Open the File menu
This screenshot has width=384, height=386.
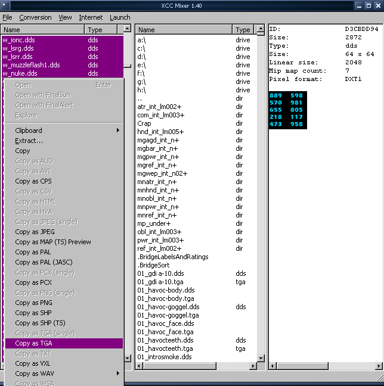7,17
